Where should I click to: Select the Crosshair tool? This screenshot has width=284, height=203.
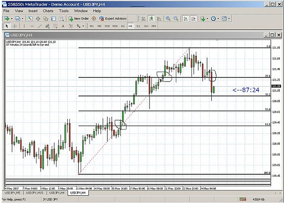(15, 26)
